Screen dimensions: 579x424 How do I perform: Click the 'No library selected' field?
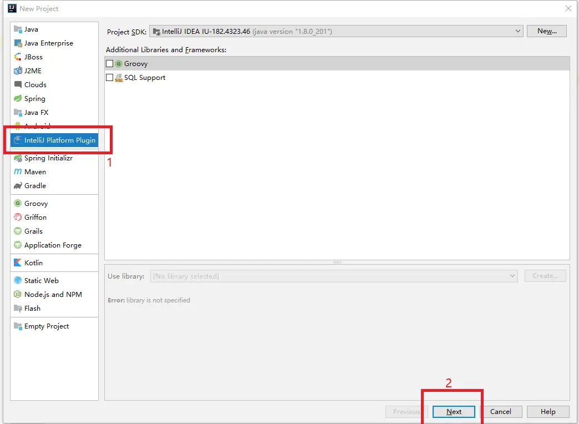click(x=334, y=276)
